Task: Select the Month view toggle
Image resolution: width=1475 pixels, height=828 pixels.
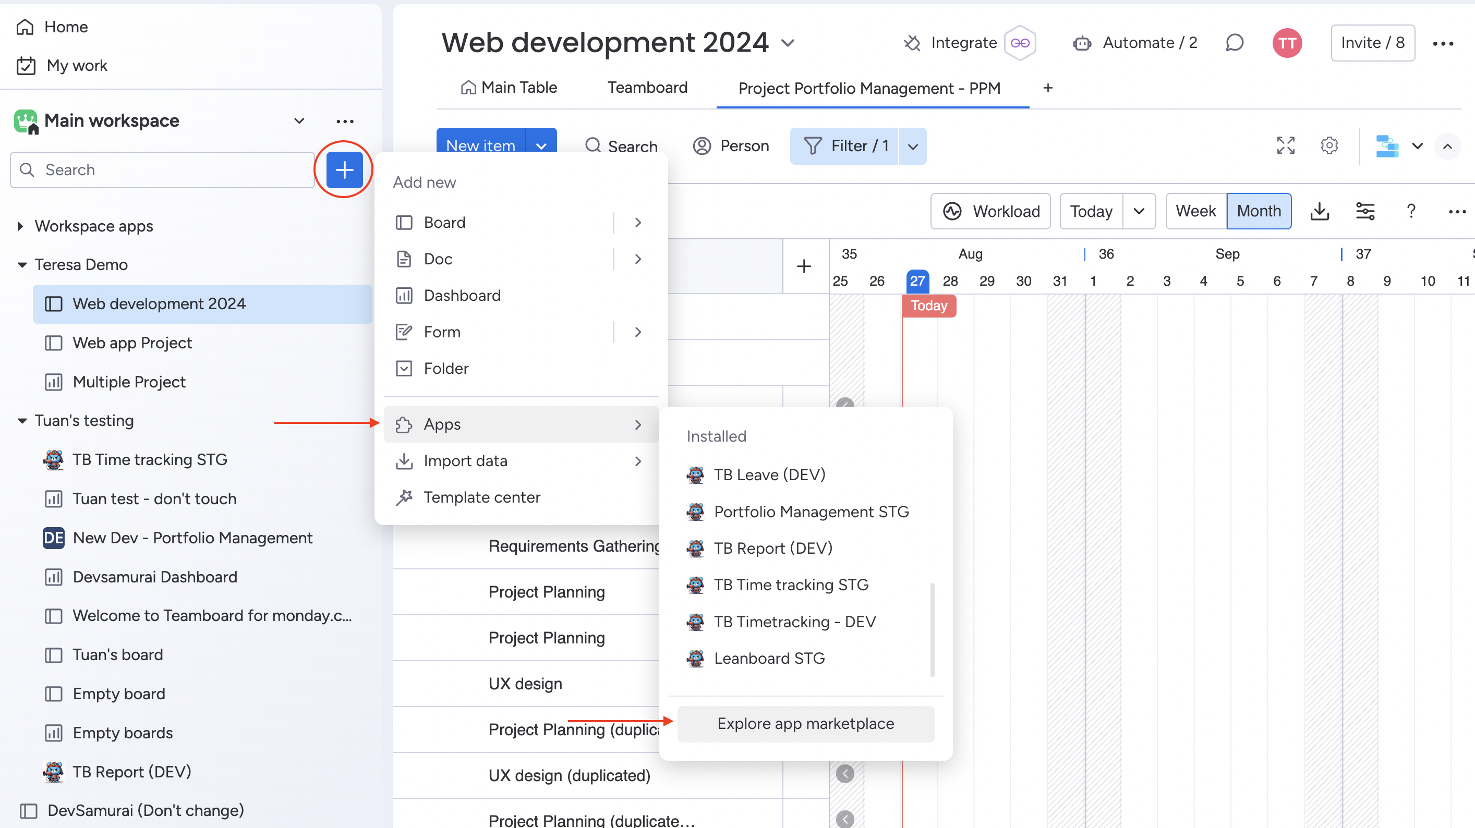Action: coord(1259,211)
